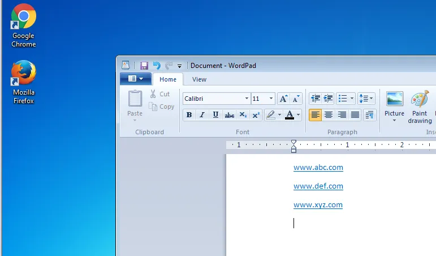Expand the Calibri font family dropdown
This screenshot has height=256, width=436.
click(247, 99)
